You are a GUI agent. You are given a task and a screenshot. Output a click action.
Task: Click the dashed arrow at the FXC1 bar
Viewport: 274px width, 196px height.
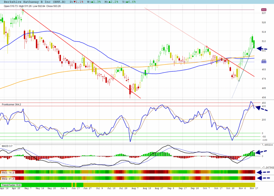262,172
